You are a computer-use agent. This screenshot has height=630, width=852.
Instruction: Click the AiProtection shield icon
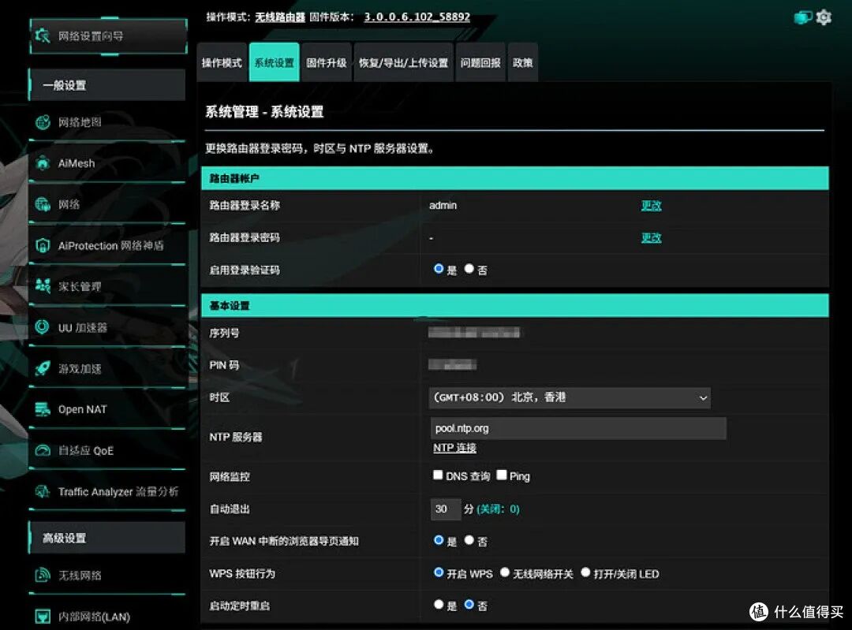click(43, 245)
